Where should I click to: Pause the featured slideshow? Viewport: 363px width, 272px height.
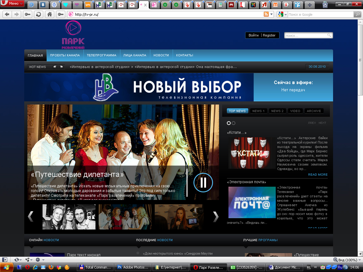click(203, 182)
